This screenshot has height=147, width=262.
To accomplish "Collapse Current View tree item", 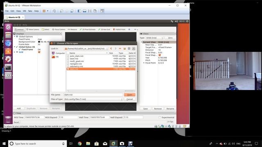I will click(x=141, y=42).
